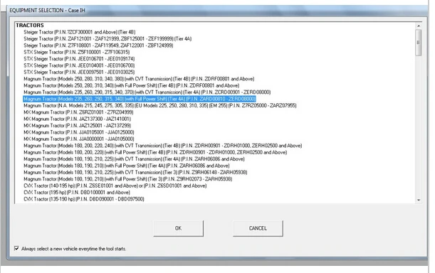Screen dimensions: 435x273
Task: Click the CANCEL button
Action: (x=258, y=228)
